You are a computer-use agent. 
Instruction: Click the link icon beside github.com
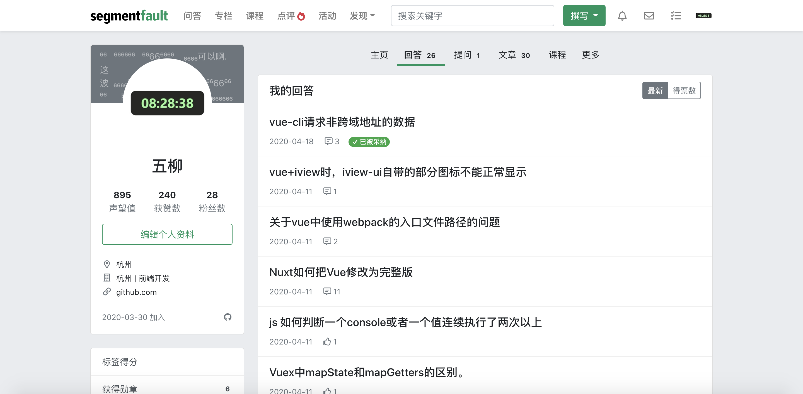[107, 292]
